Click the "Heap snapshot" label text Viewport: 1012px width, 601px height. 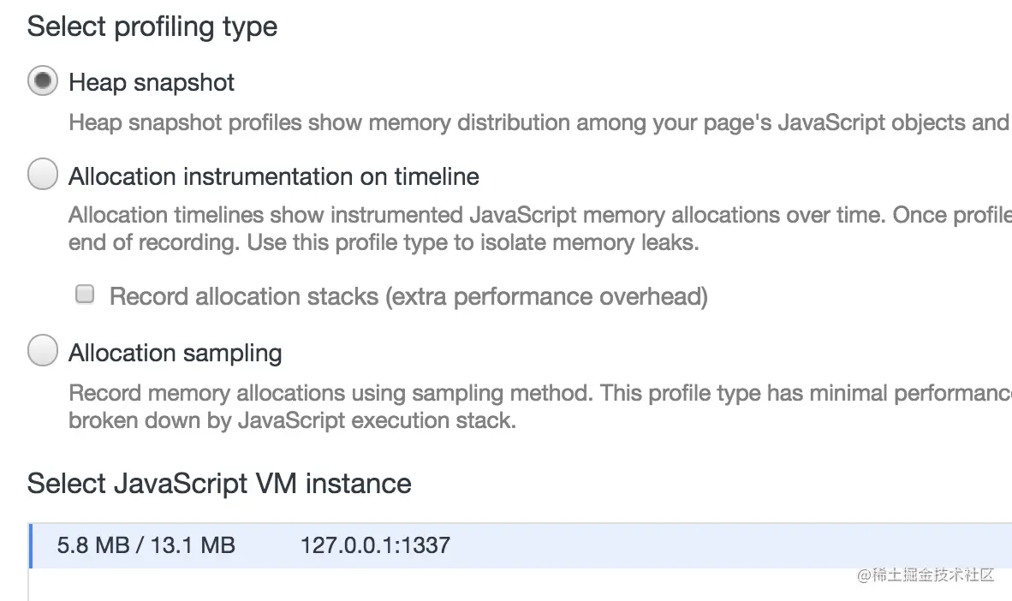[152, 82]
